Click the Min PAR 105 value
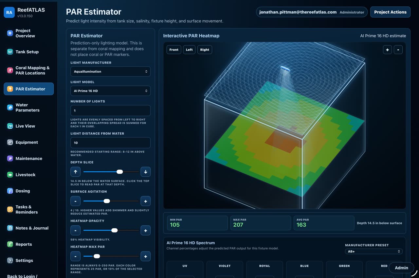Image resolution: width=419 pixels, height=278 pixels. [x=175, y=225]
